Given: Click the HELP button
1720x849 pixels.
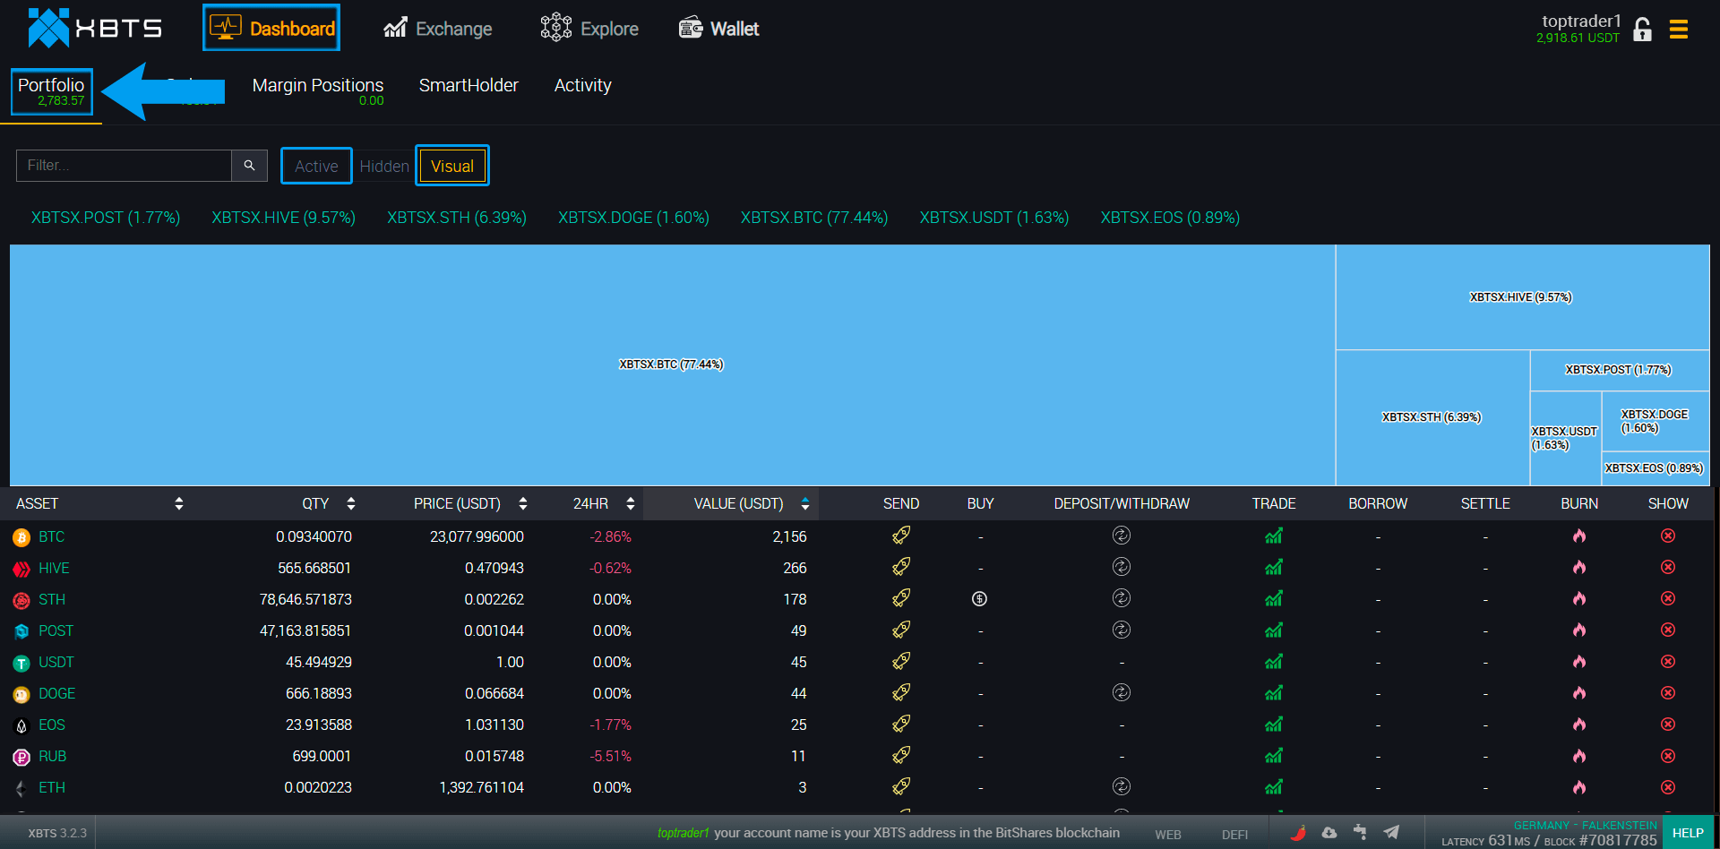Looking at the screenshot, I should (1688, 832).
